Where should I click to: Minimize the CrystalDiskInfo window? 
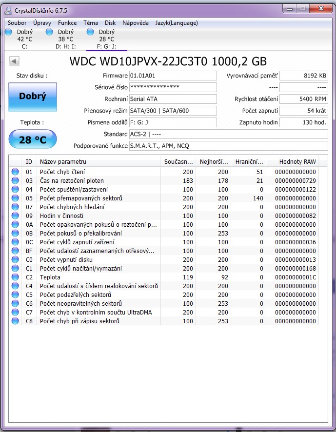(289, 9)
